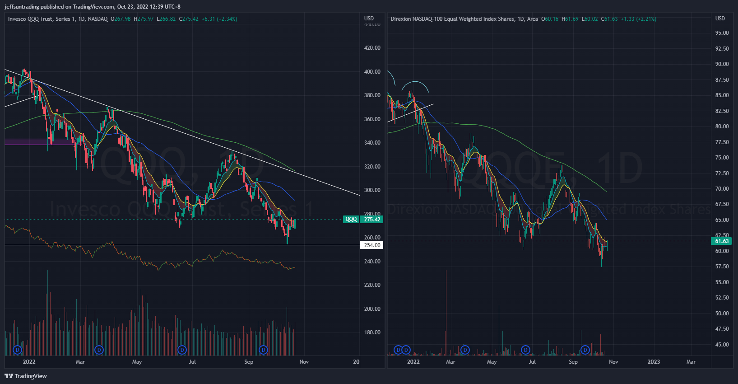
Task: Click the 400.00 price axis label
Action: (372, 71)
